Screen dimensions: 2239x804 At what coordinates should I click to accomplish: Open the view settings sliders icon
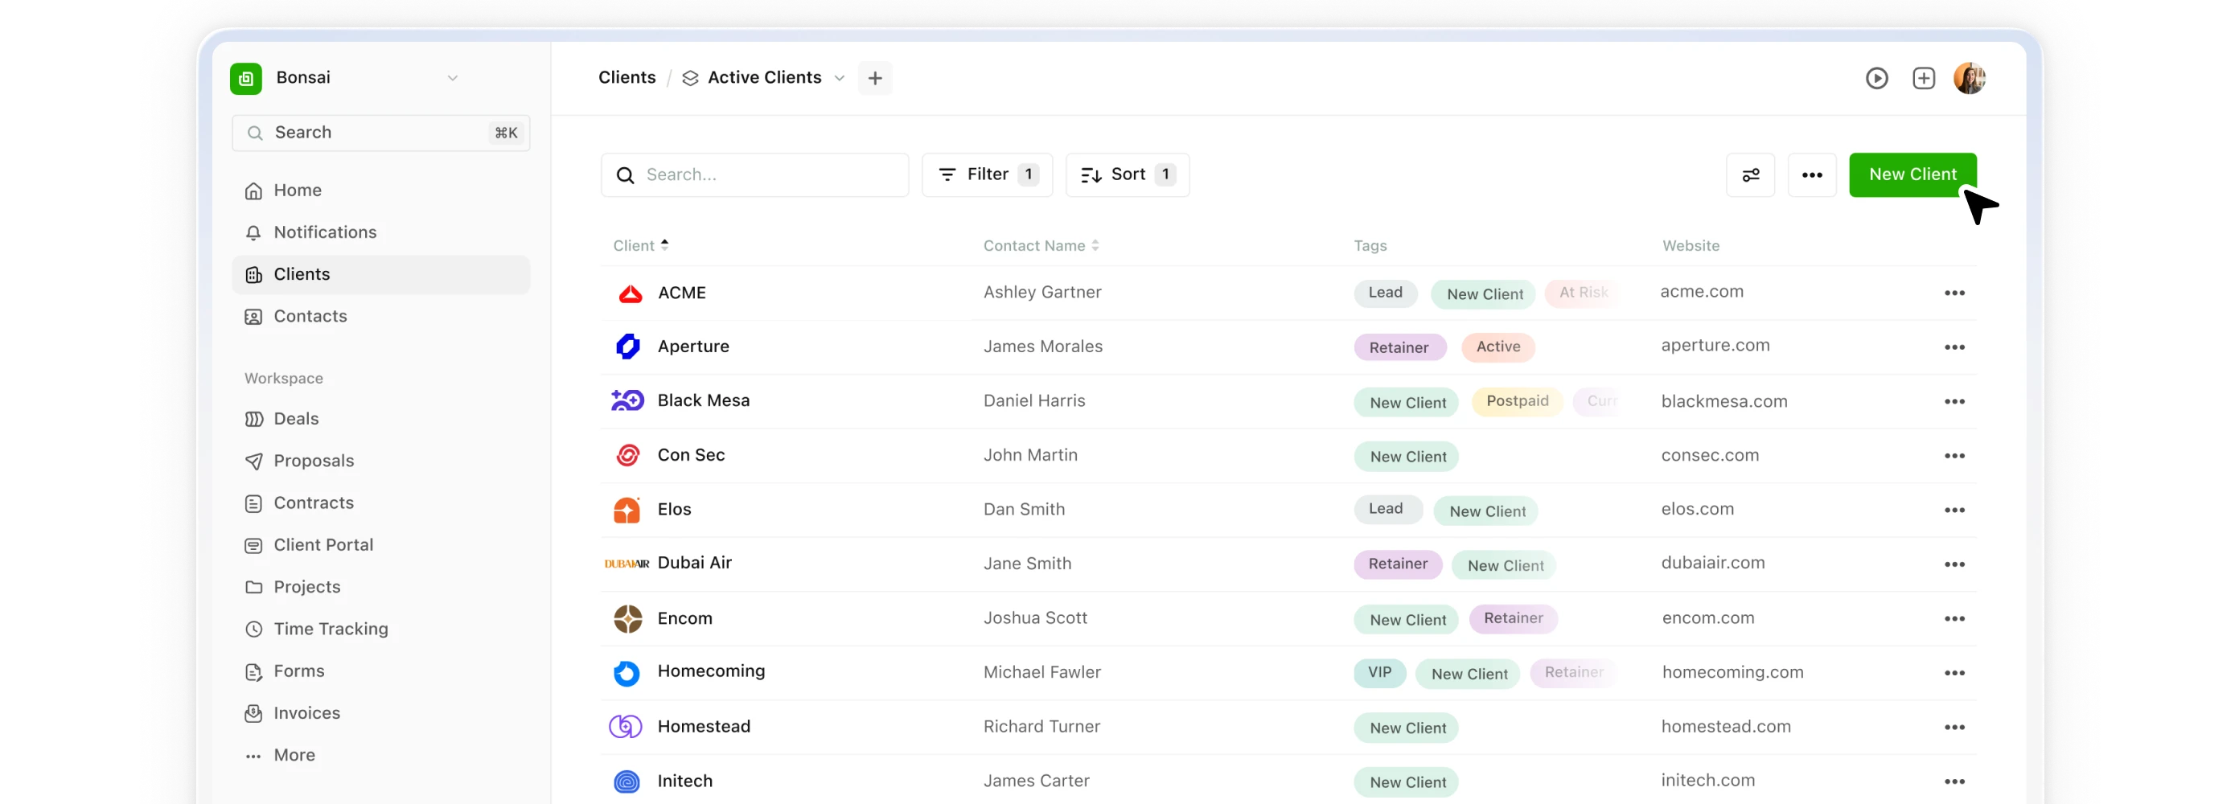click(x=1751, y=174)
